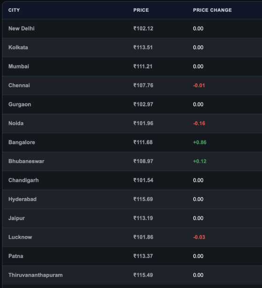
Task: Click Patna in the city column
Action: pos(16,256)
